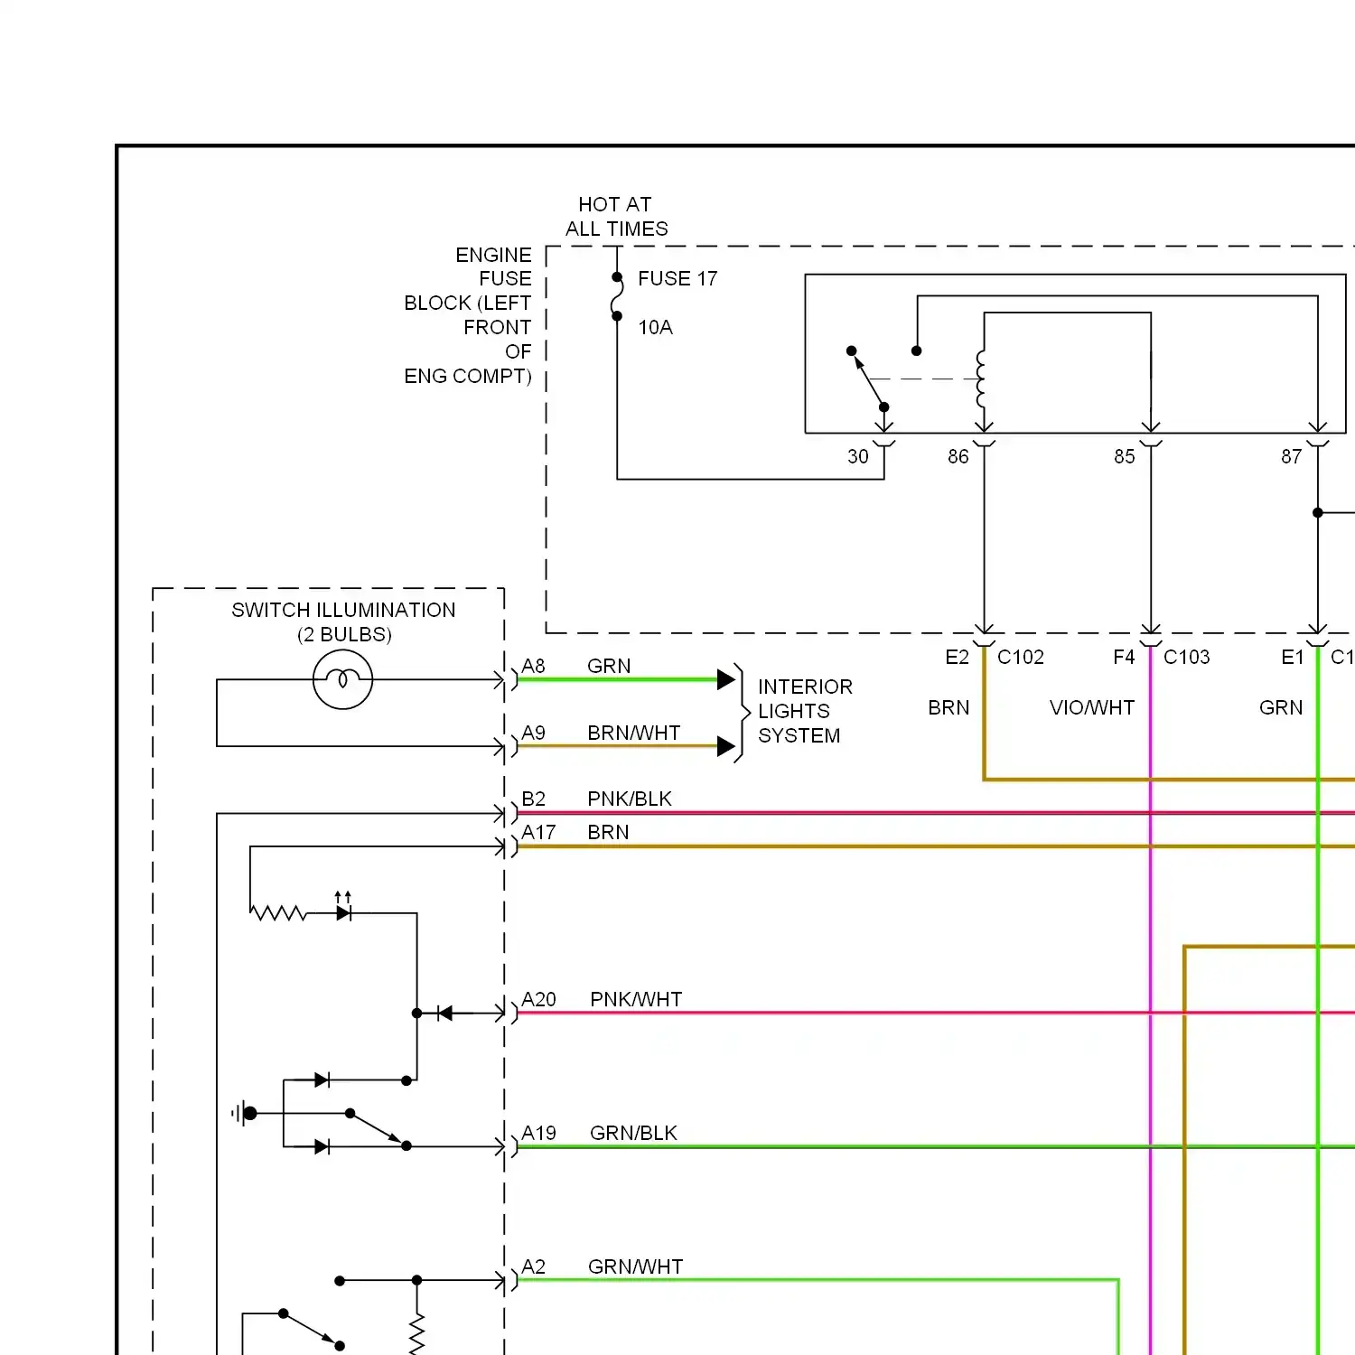Click the BRN/WHT wire label
1355x1355 pixels.
click(634, 733)
